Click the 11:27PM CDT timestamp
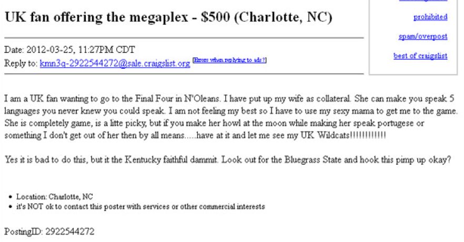 tap(107, 49)
